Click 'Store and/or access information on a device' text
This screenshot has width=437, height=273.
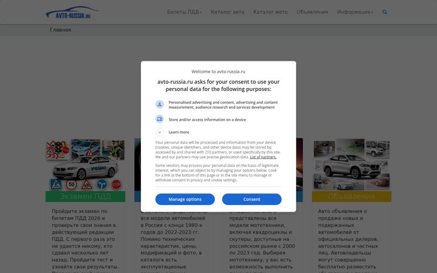[207, 120]
